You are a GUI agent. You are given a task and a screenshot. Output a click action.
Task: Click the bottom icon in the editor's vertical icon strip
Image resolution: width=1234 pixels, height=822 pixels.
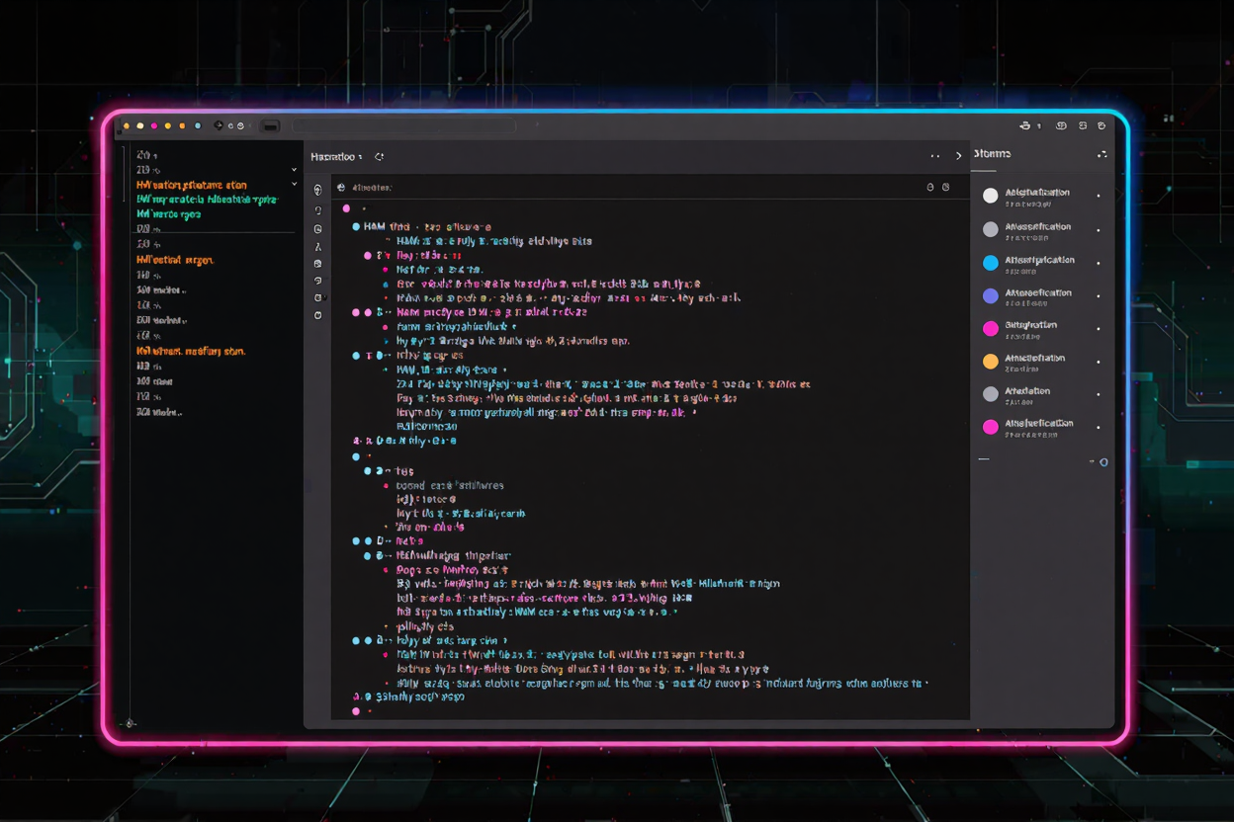tap(318, 315)
